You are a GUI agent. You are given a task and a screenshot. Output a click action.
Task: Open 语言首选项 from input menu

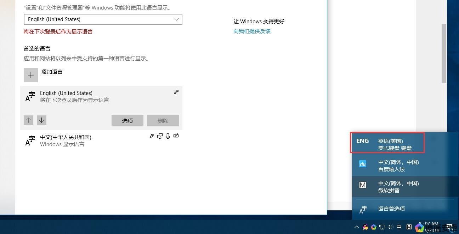click(391, 209)
